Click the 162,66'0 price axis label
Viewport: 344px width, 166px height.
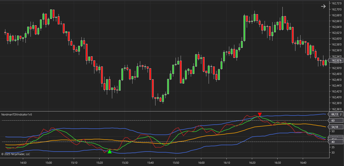[337, 21]
